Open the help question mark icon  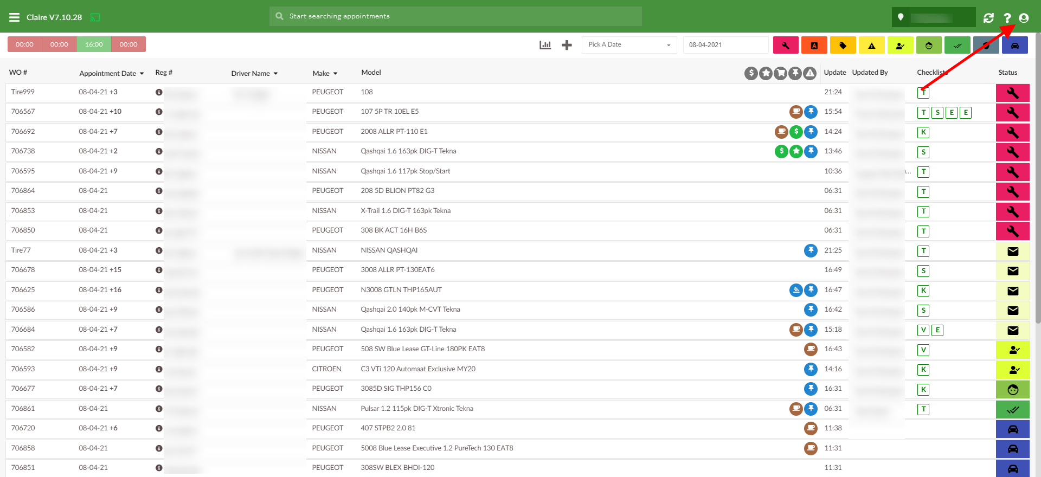[1007, 18]
